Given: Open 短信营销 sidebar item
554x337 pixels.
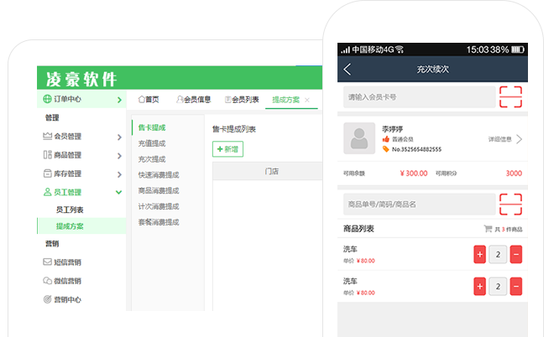Looking at the screenshot, I should pos(67,262).
